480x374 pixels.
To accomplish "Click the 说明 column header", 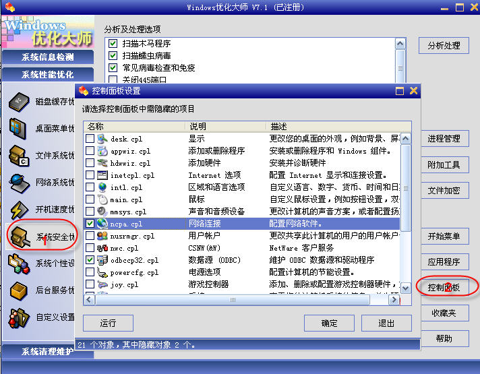I will click(225, 127).
